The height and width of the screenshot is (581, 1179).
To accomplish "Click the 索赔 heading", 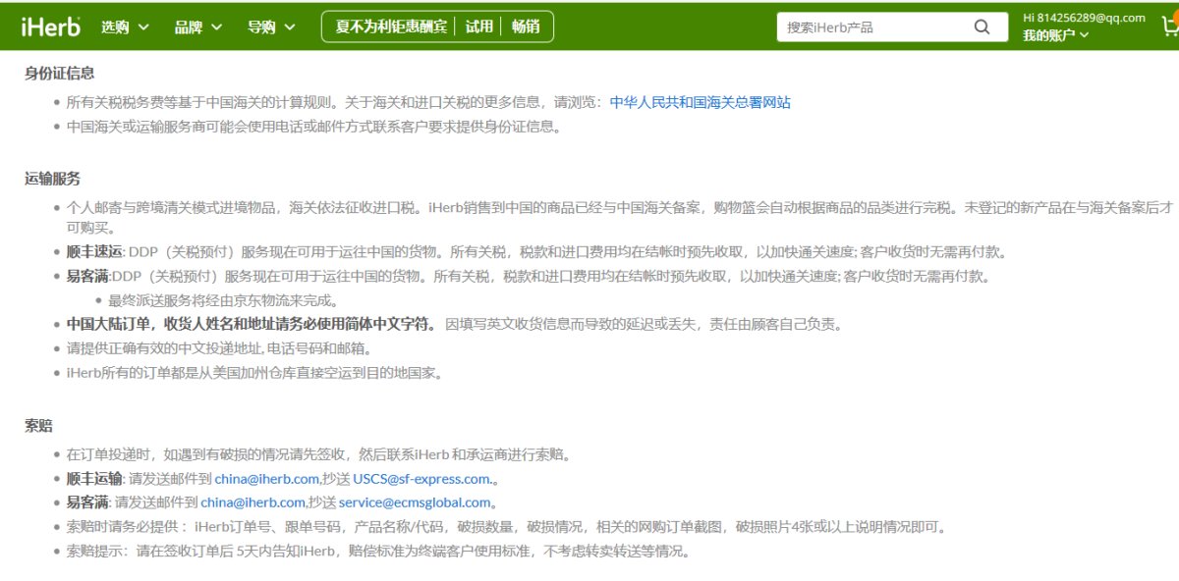I will [38, 426].
